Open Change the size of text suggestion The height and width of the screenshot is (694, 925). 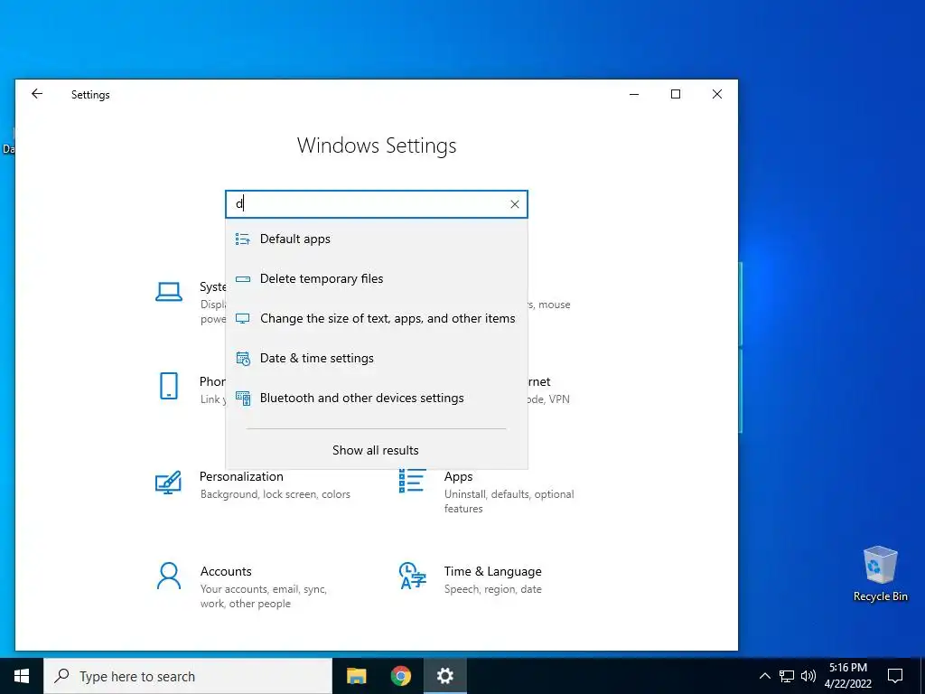(377, 319)
